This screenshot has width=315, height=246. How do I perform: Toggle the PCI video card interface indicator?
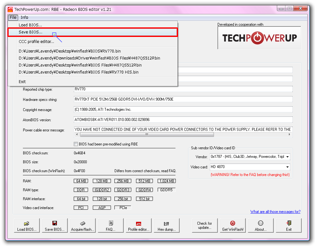(x=81, y=207)
